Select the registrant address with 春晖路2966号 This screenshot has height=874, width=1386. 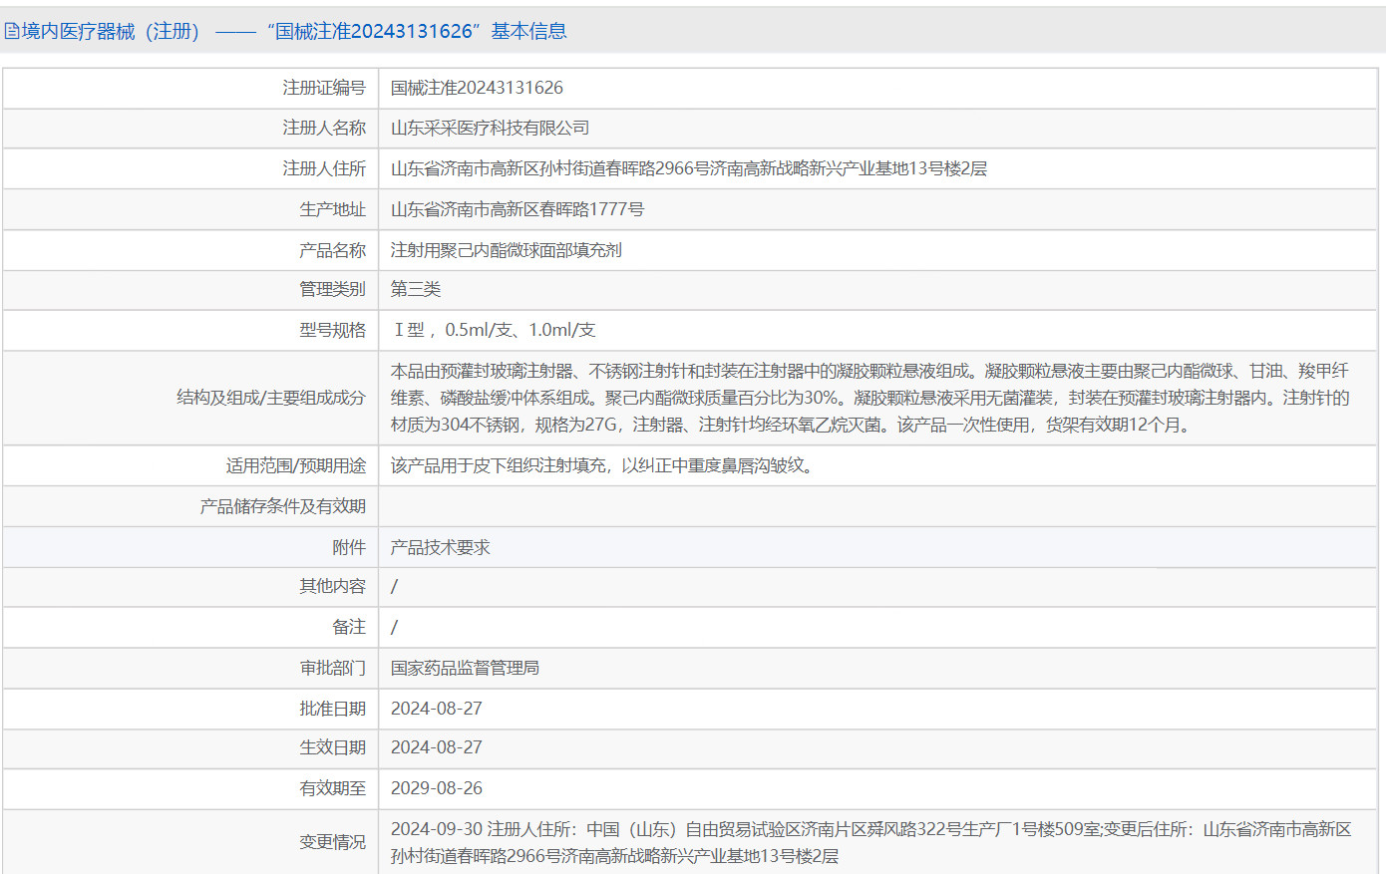[x=689, y=168]
